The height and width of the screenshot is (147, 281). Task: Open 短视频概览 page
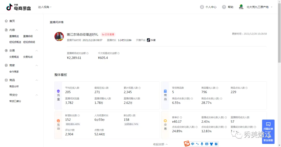tap(15, 42)
